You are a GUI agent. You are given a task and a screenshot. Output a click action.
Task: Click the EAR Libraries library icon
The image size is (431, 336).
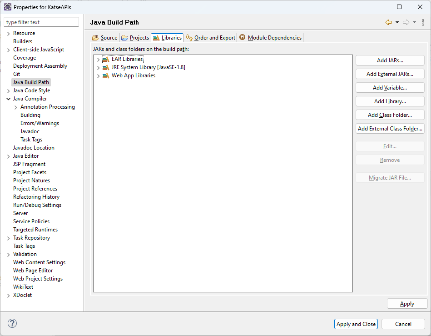(106, 59)
